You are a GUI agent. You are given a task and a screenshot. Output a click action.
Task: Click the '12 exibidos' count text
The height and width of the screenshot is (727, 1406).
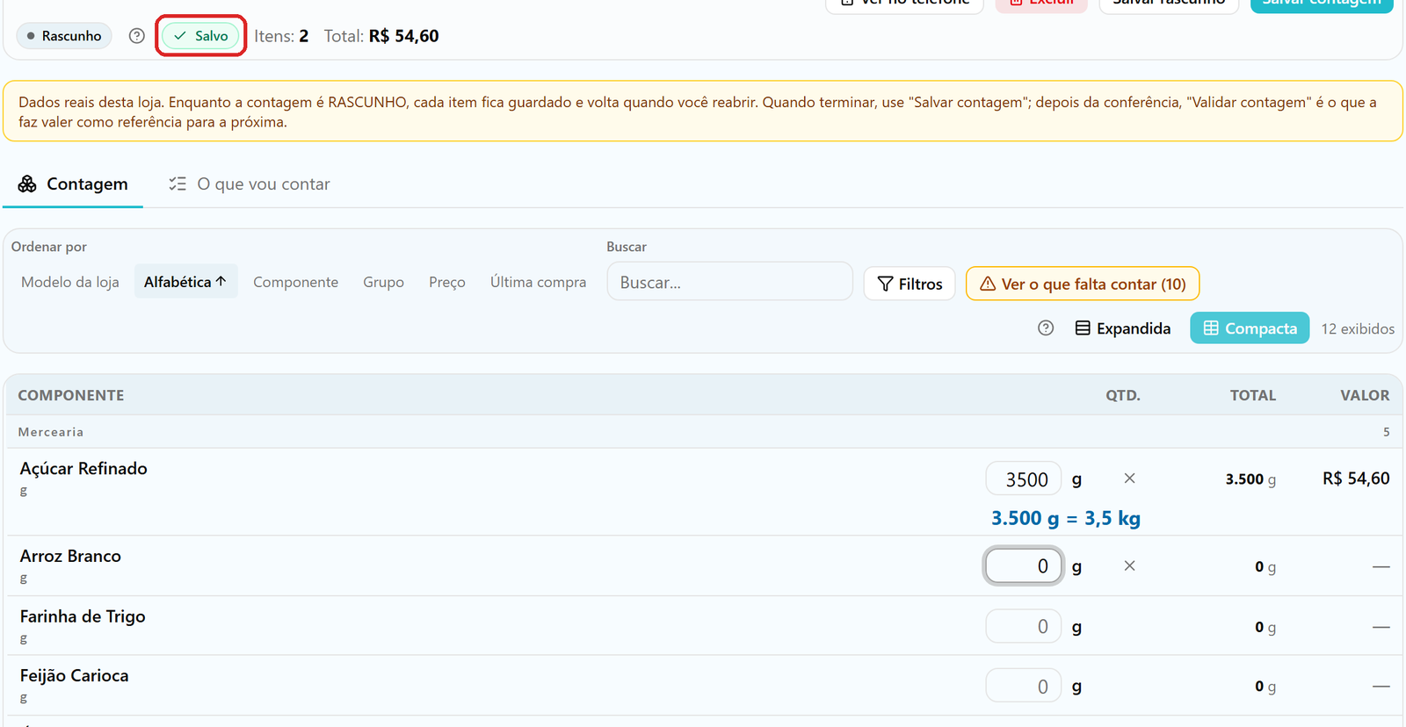[x=1358, y=328]
